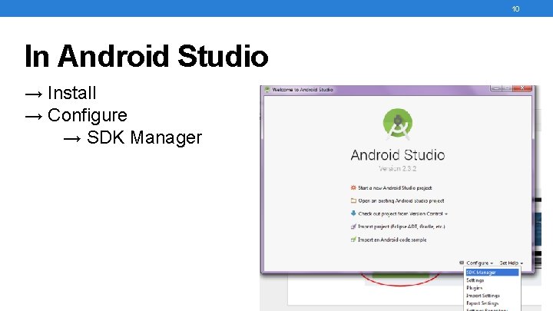Screen dimensions: 553x311
Task: Open an existing Android Studio project
Action: pos(401,200)
